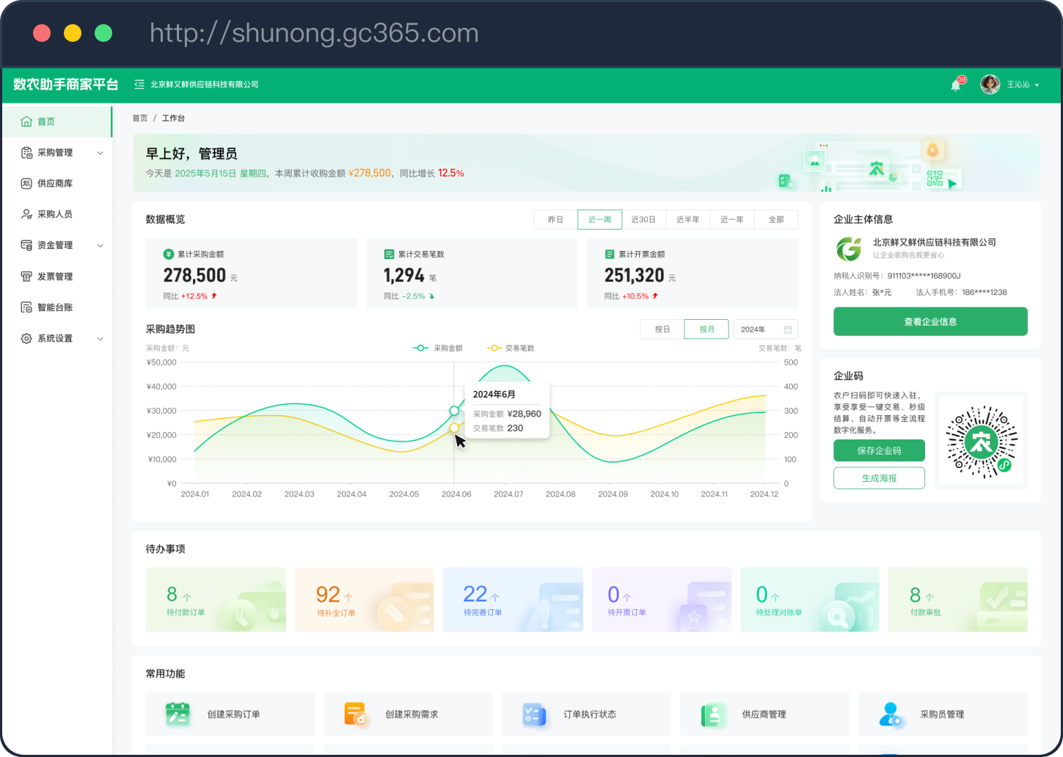This screenshot has height=757, width=1063.
Task: Open the 2024年 year picker dropdown
Action: point(765,329)
